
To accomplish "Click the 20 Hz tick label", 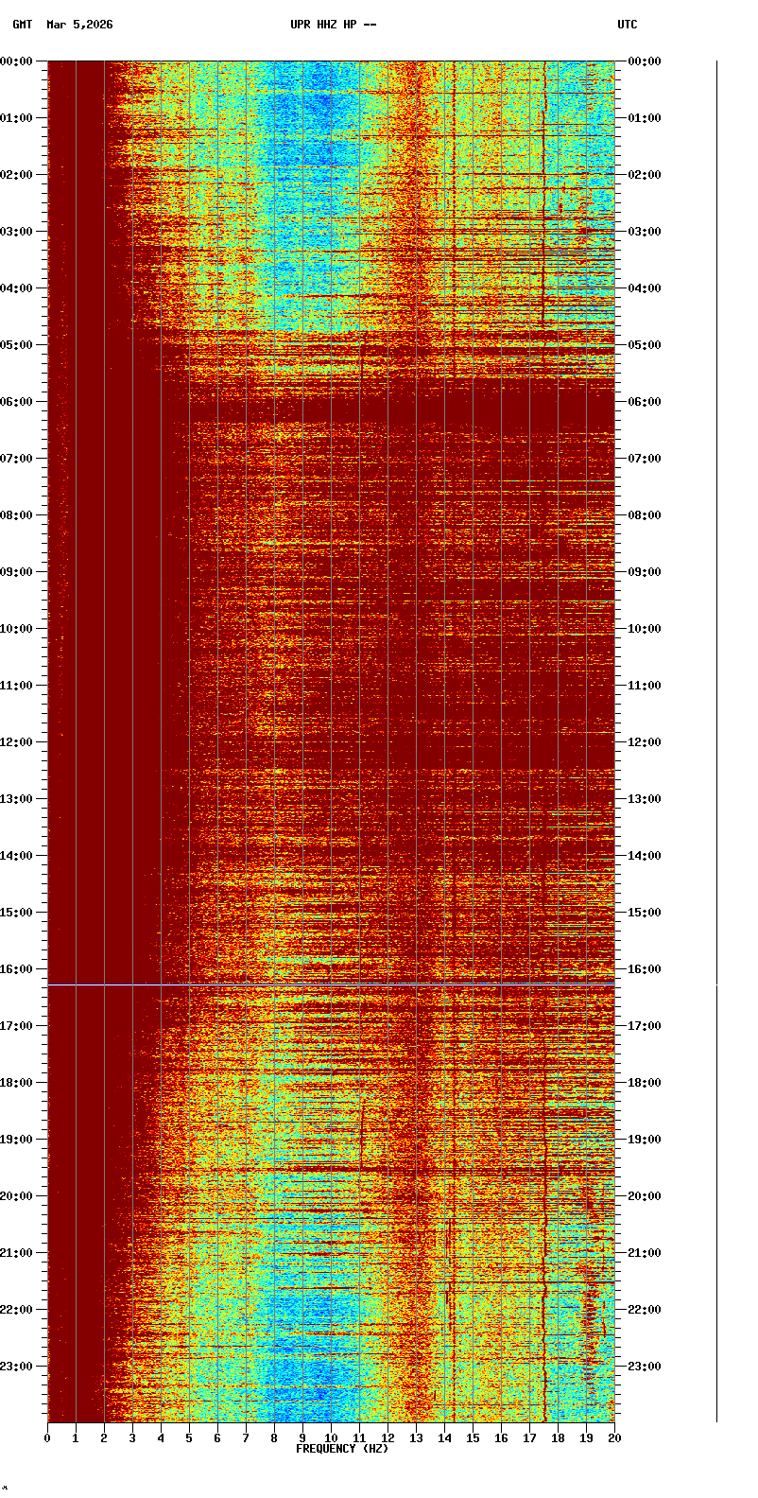I will point(614,1438).
